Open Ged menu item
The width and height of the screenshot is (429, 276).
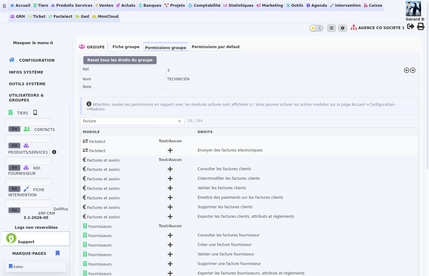tap(82, 17)
